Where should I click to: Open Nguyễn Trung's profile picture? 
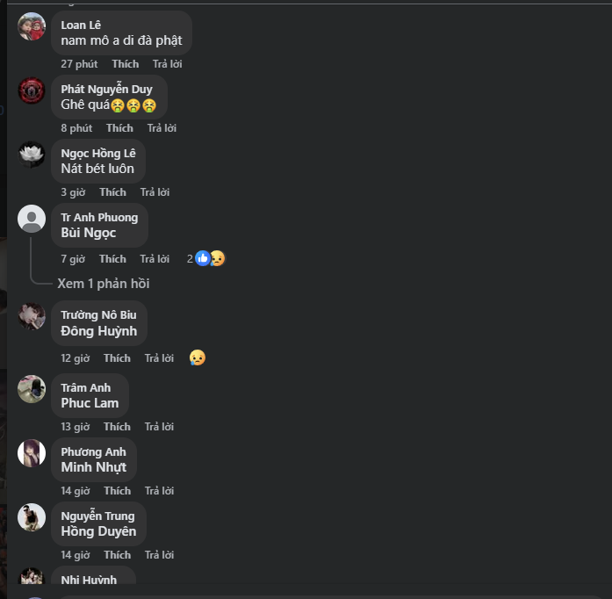[x=32, y=517]
